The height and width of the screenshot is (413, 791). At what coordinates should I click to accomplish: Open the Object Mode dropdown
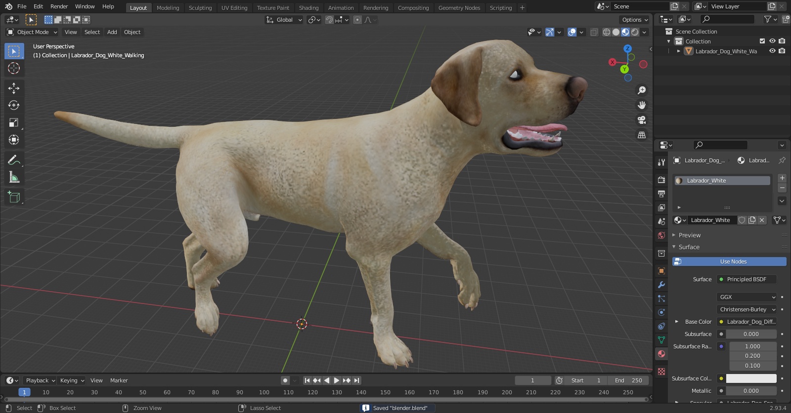pos(32,32)
